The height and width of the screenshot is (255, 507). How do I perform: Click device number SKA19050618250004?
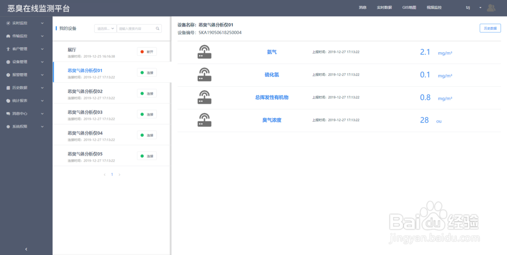tap(220, 32)
